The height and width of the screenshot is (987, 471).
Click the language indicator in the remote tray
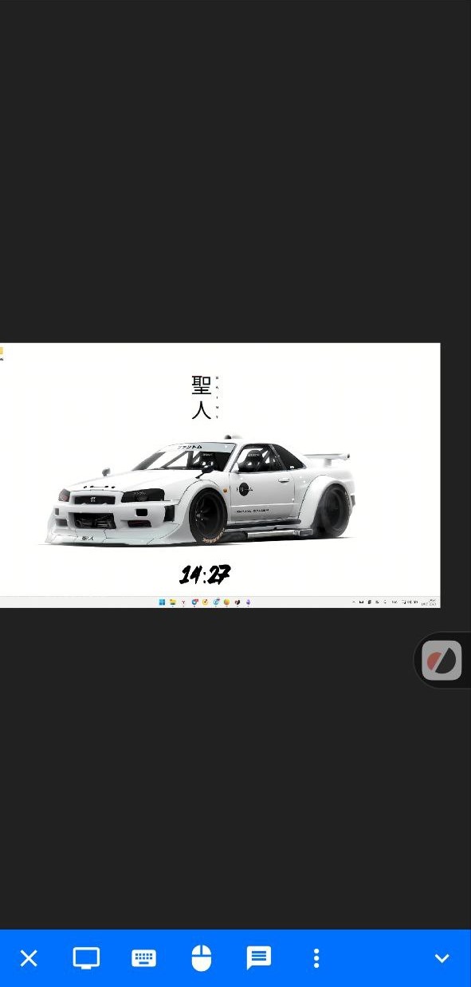click(394, 602)
